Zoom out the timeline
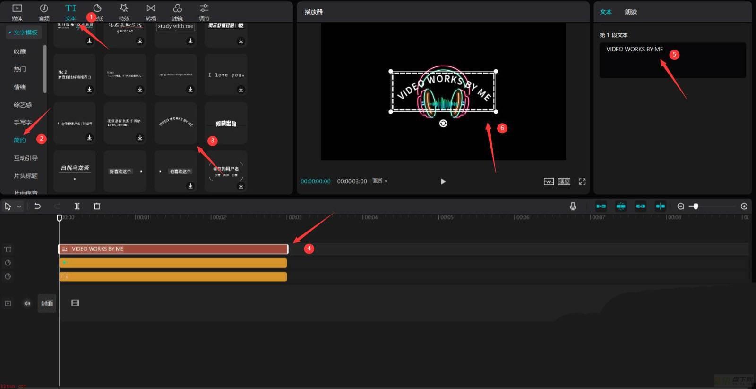 point(681,206)
